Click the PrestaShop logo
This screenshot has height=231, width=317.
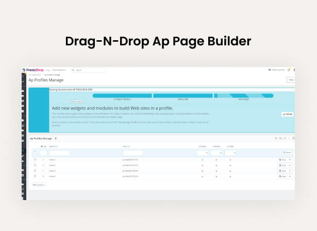[x=33, y=70]
